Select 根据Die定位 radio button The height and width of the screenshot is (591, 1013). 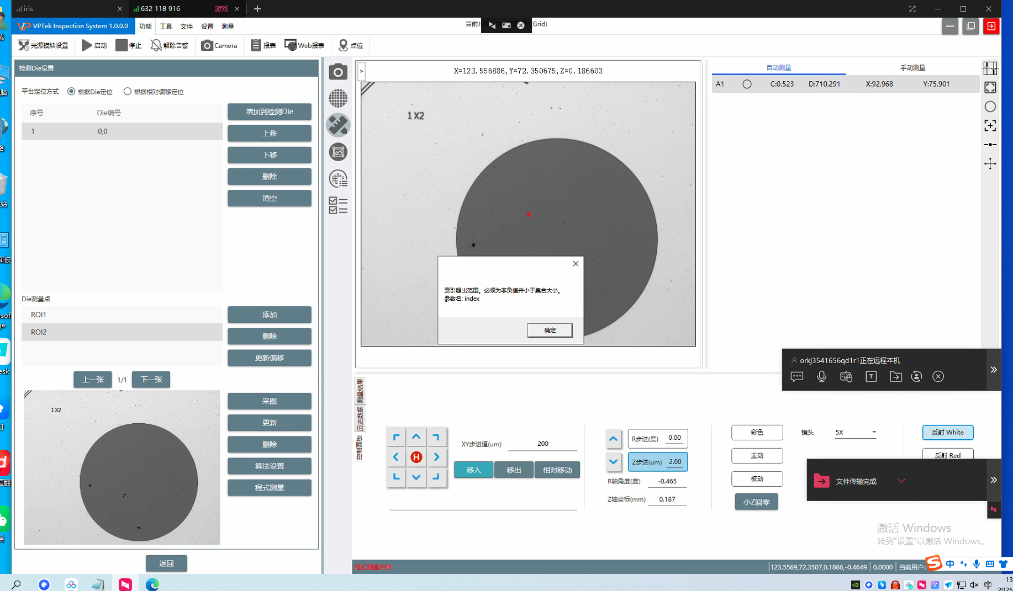[x=71, y=92]
